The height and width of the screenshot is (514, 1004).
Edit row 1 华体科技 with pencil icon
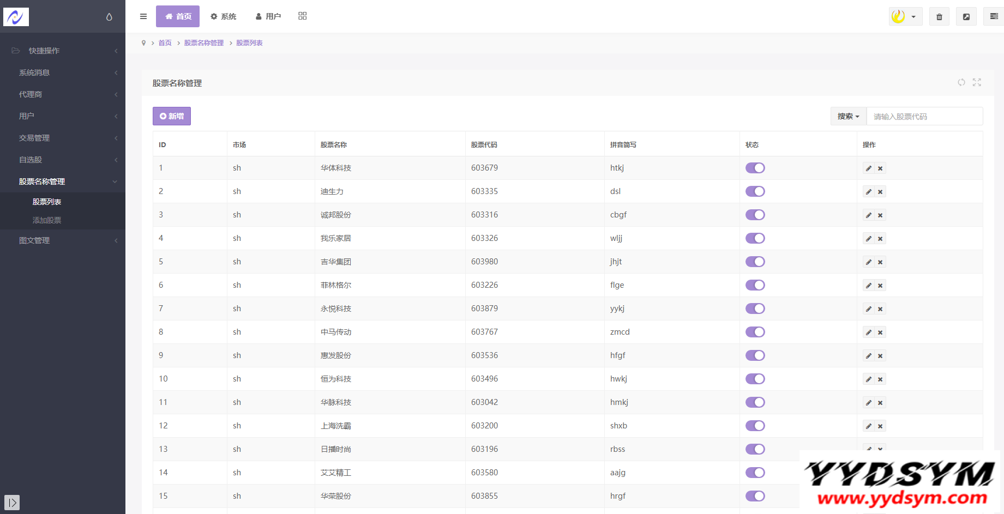pyautogui.click(x=869, y=168)
